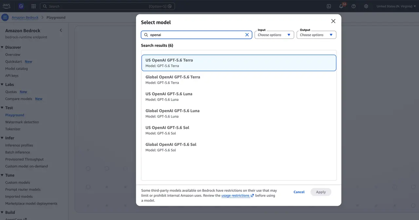419x220 pixels.
Task: Collapse the Infer section
Action: click(x=2, y=138)
